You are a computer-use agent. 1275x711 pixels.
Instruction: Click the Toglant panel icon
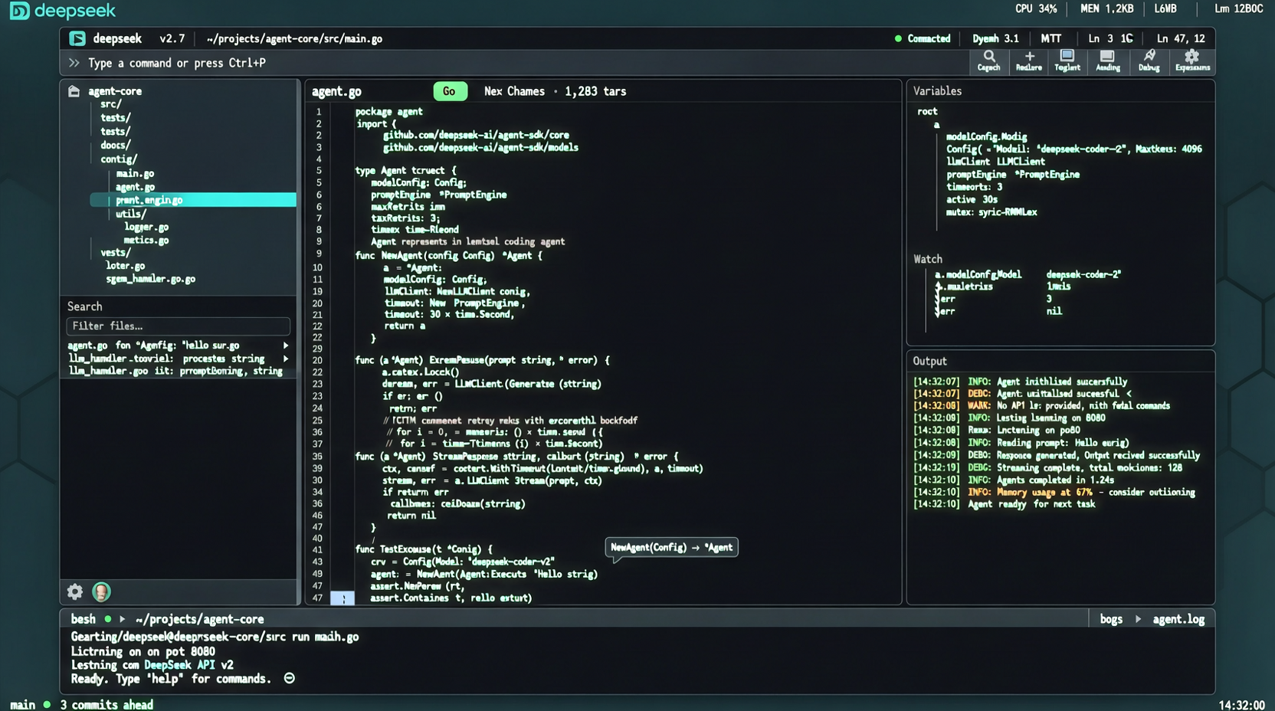(1067, 56)
